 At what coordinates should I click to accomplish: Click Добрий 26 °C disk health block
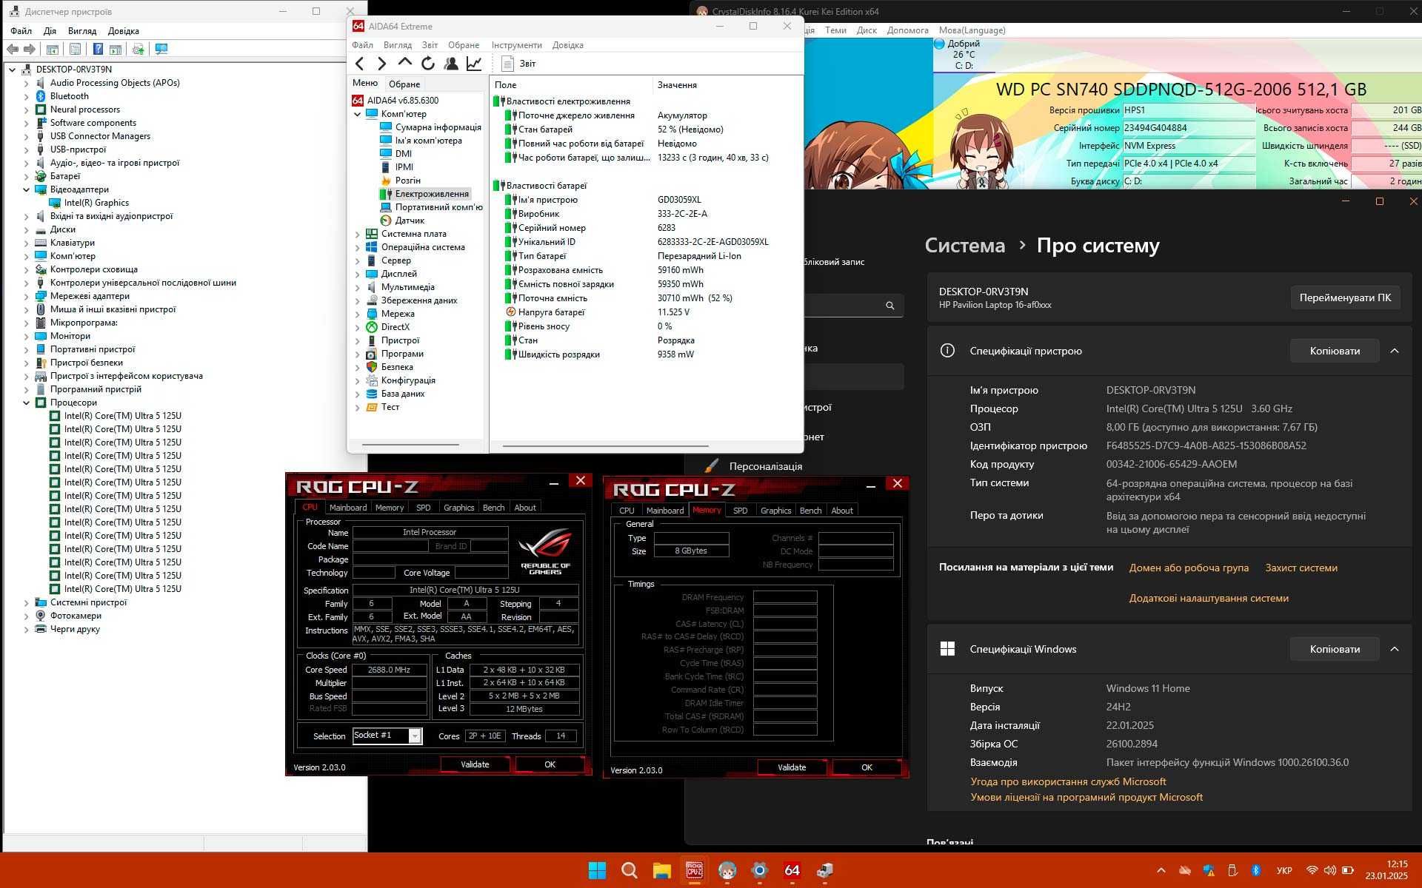tap(962, 55)
